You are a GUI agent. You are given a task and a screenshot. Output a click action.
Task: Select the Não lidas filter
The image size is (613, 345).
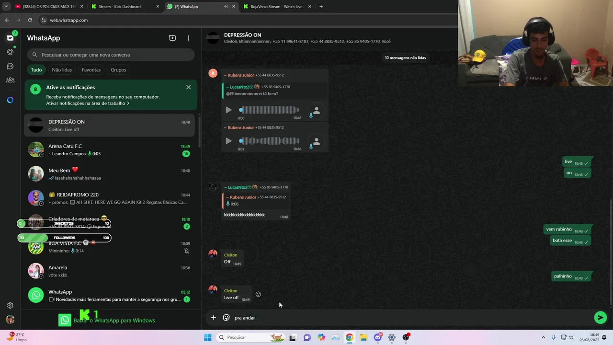(x=62, y=70)
